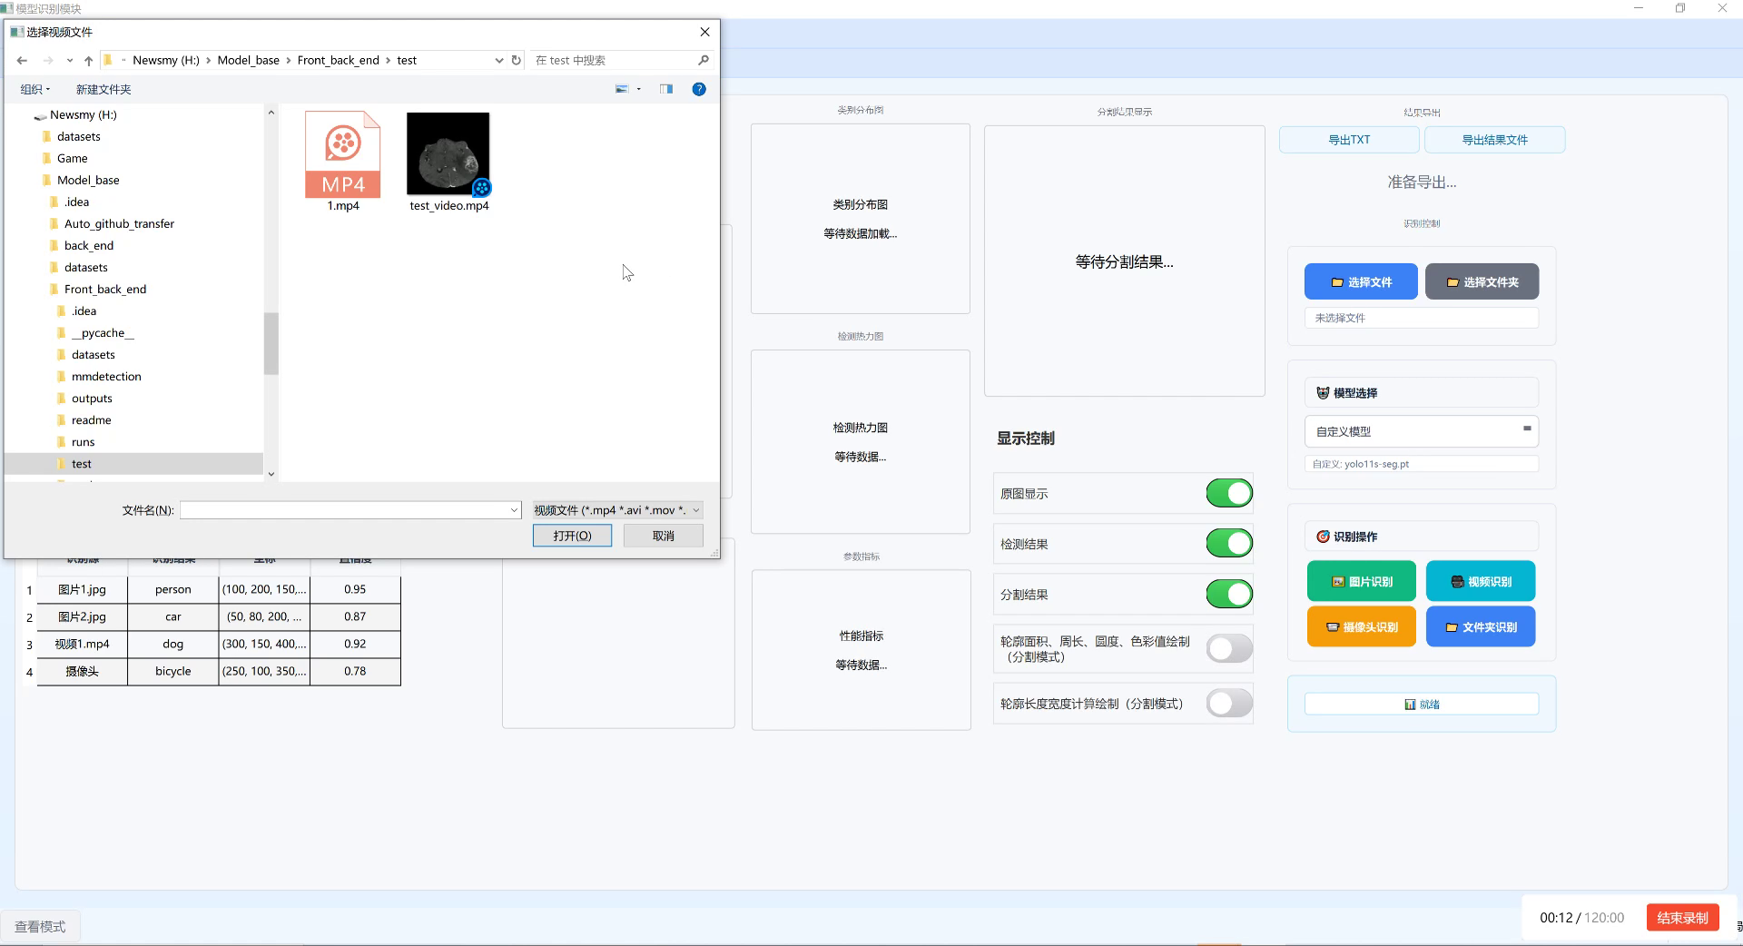Open the 组织 menu in file dialog
The image size is (1743, 946).
click(35, 89)
